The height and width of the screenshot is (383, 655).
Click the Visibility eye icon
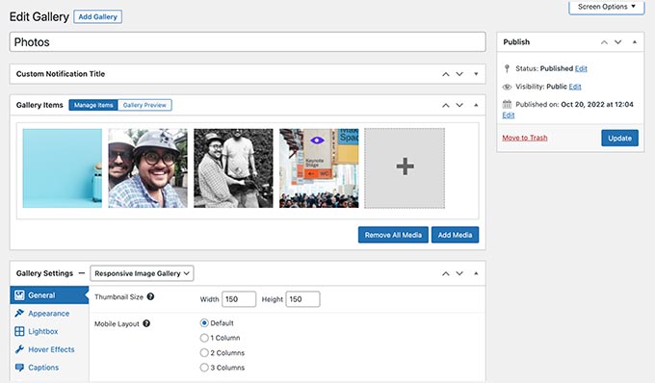[x=507, y=87]
